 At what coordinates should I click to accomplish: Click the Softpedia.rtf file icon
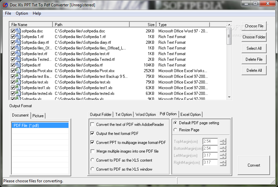click(x=18, y=65)
